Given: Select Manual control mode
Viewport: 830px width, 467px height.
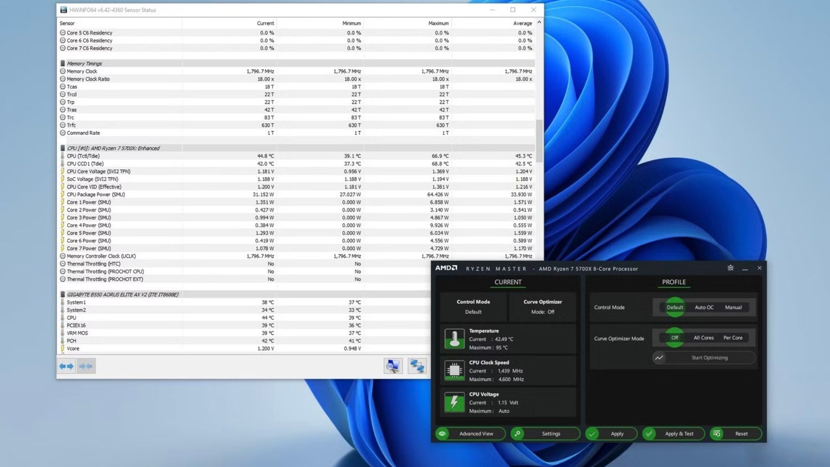Looking at the screenshot, I should point(733,307).
